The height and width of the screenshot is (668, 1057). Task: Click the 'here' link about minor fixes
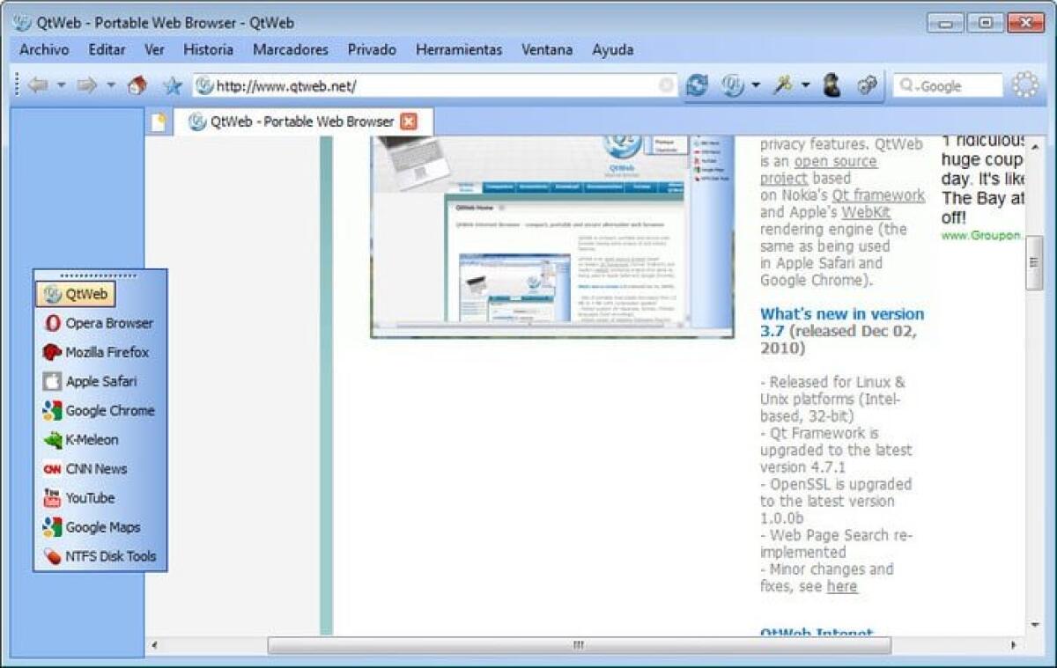pyautogui.click(x=841, y=586)
